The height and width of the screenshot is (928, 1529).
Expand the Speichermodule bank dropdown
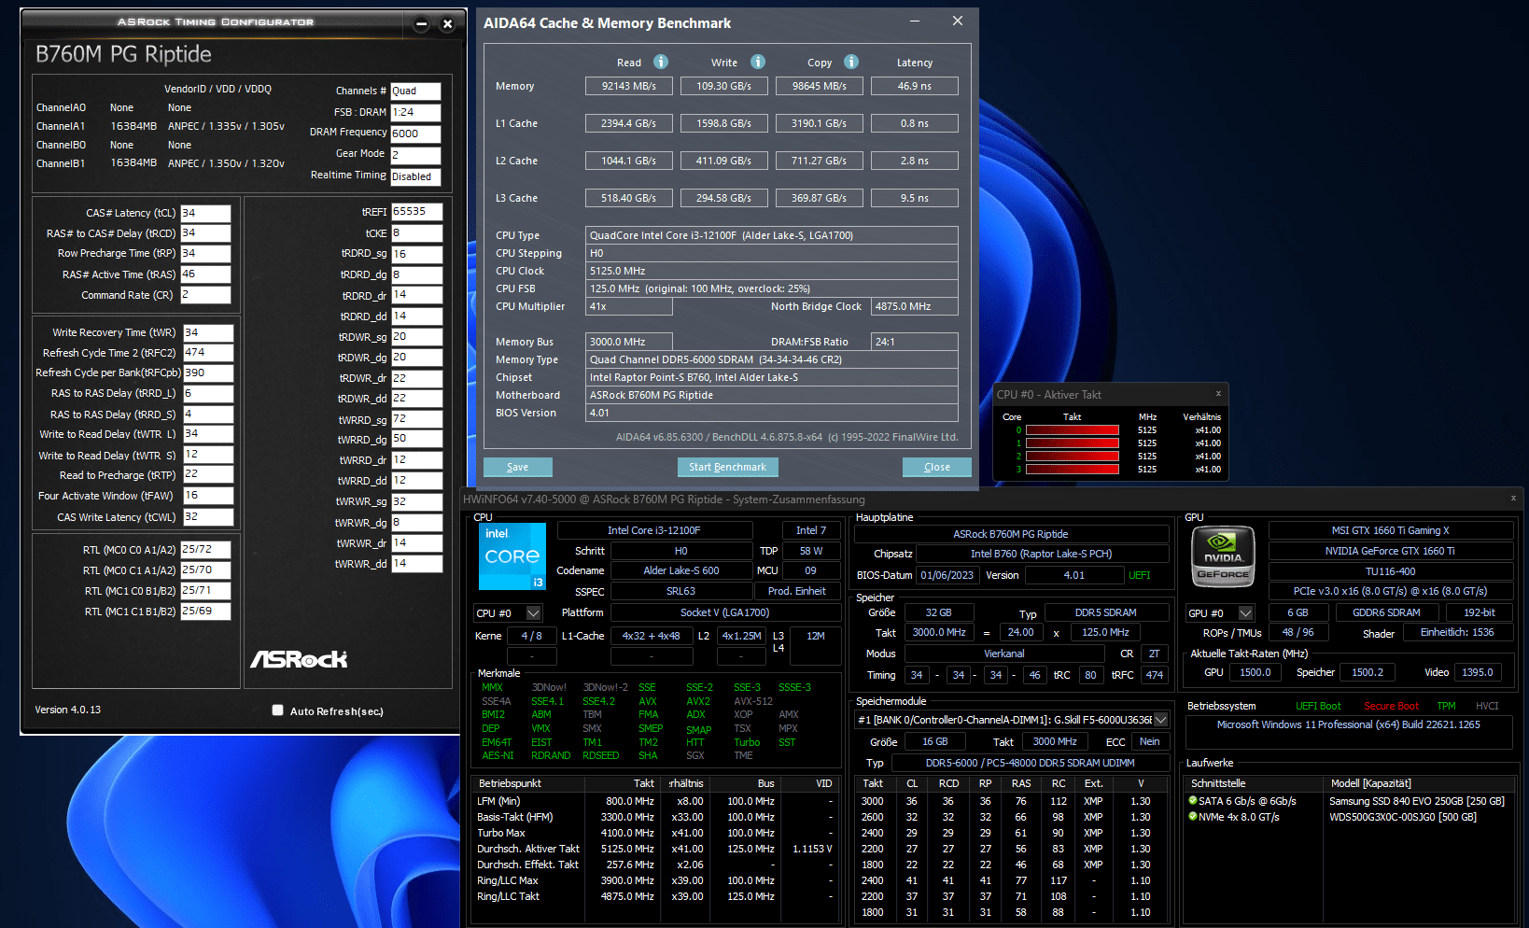1161,720
